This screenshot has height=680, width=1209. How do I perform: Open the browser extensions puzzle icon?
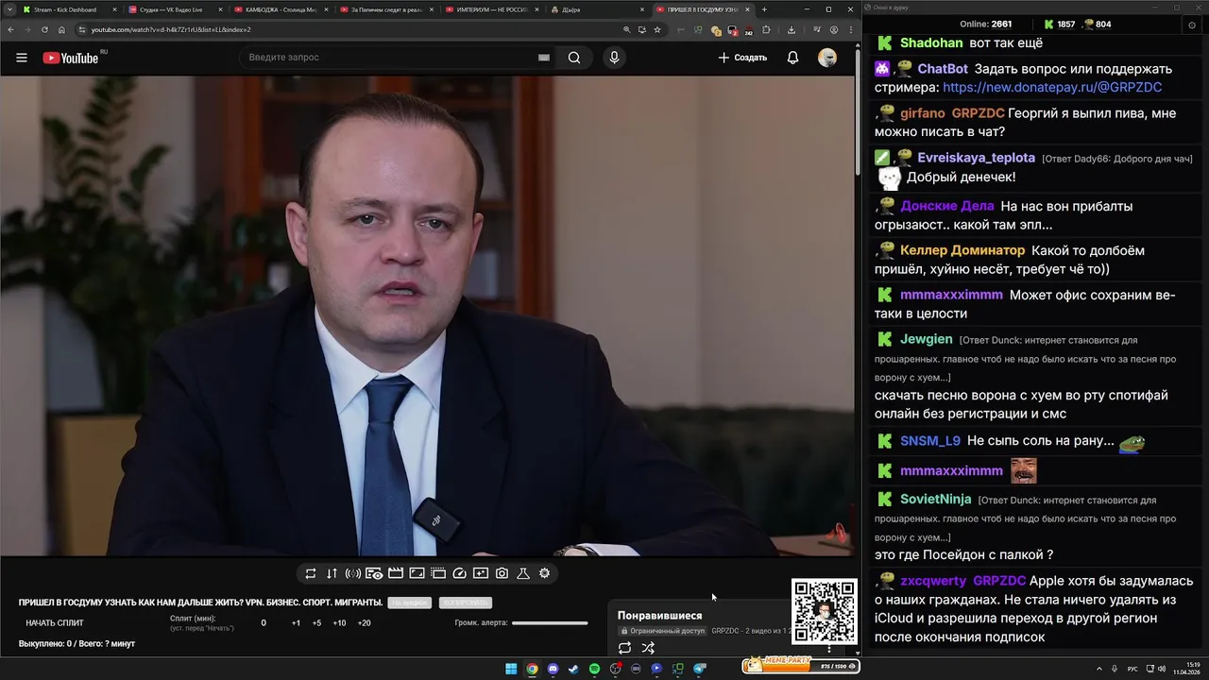coord(766,29)
